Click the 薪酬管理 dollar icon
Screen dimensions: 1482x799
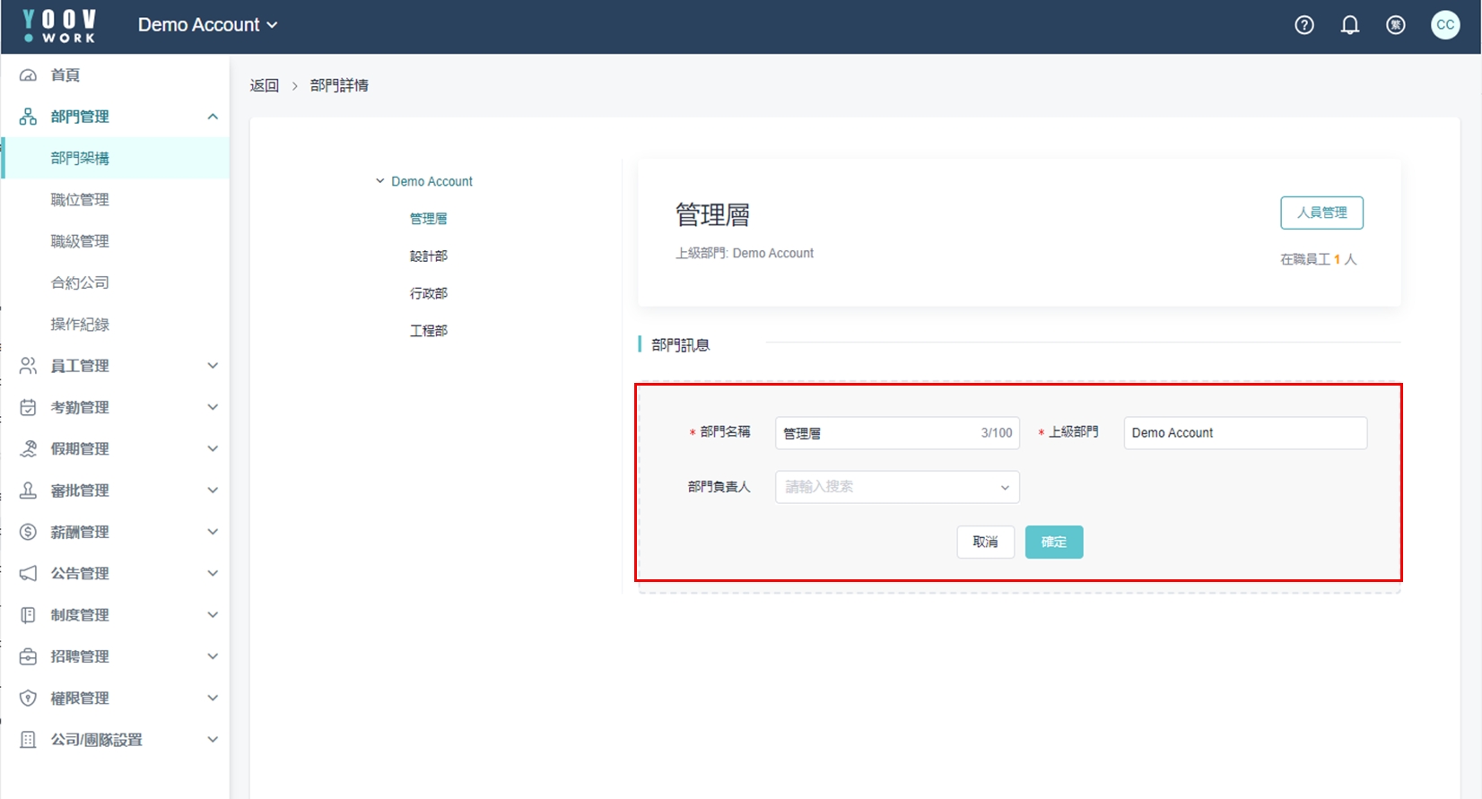pyautogui.click(x=29, y=532)
